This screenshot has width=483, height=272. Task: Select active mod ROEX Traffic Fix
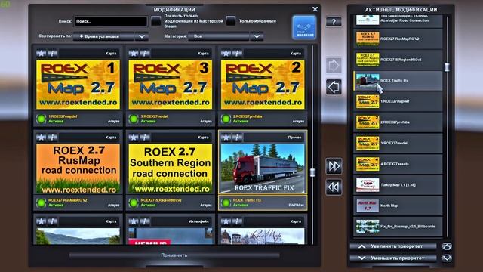pyautogui.click(x=398, y=81)
